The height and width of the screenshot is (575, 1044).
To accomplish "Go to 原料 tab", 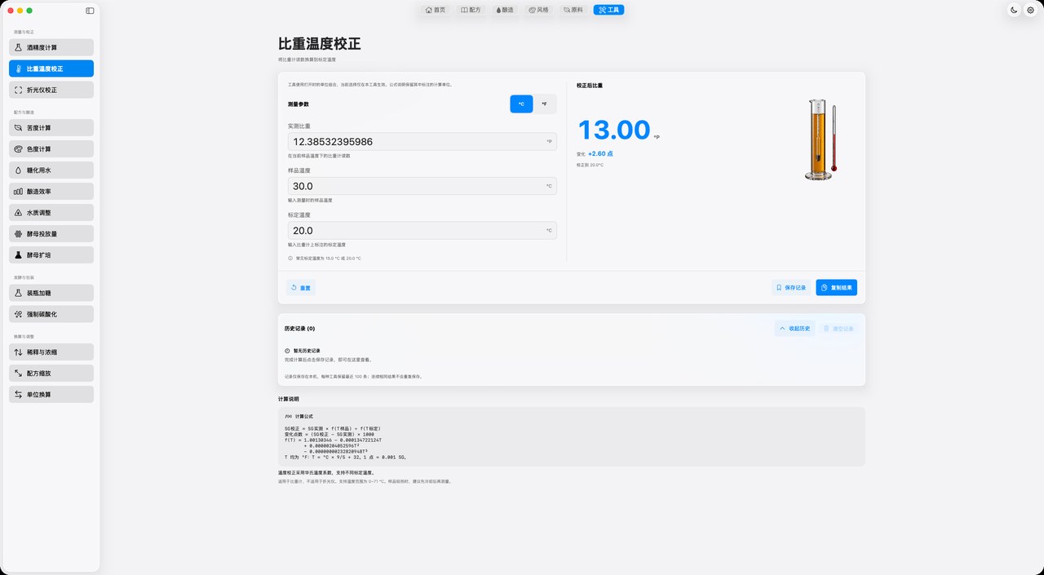I will [573, 10].
